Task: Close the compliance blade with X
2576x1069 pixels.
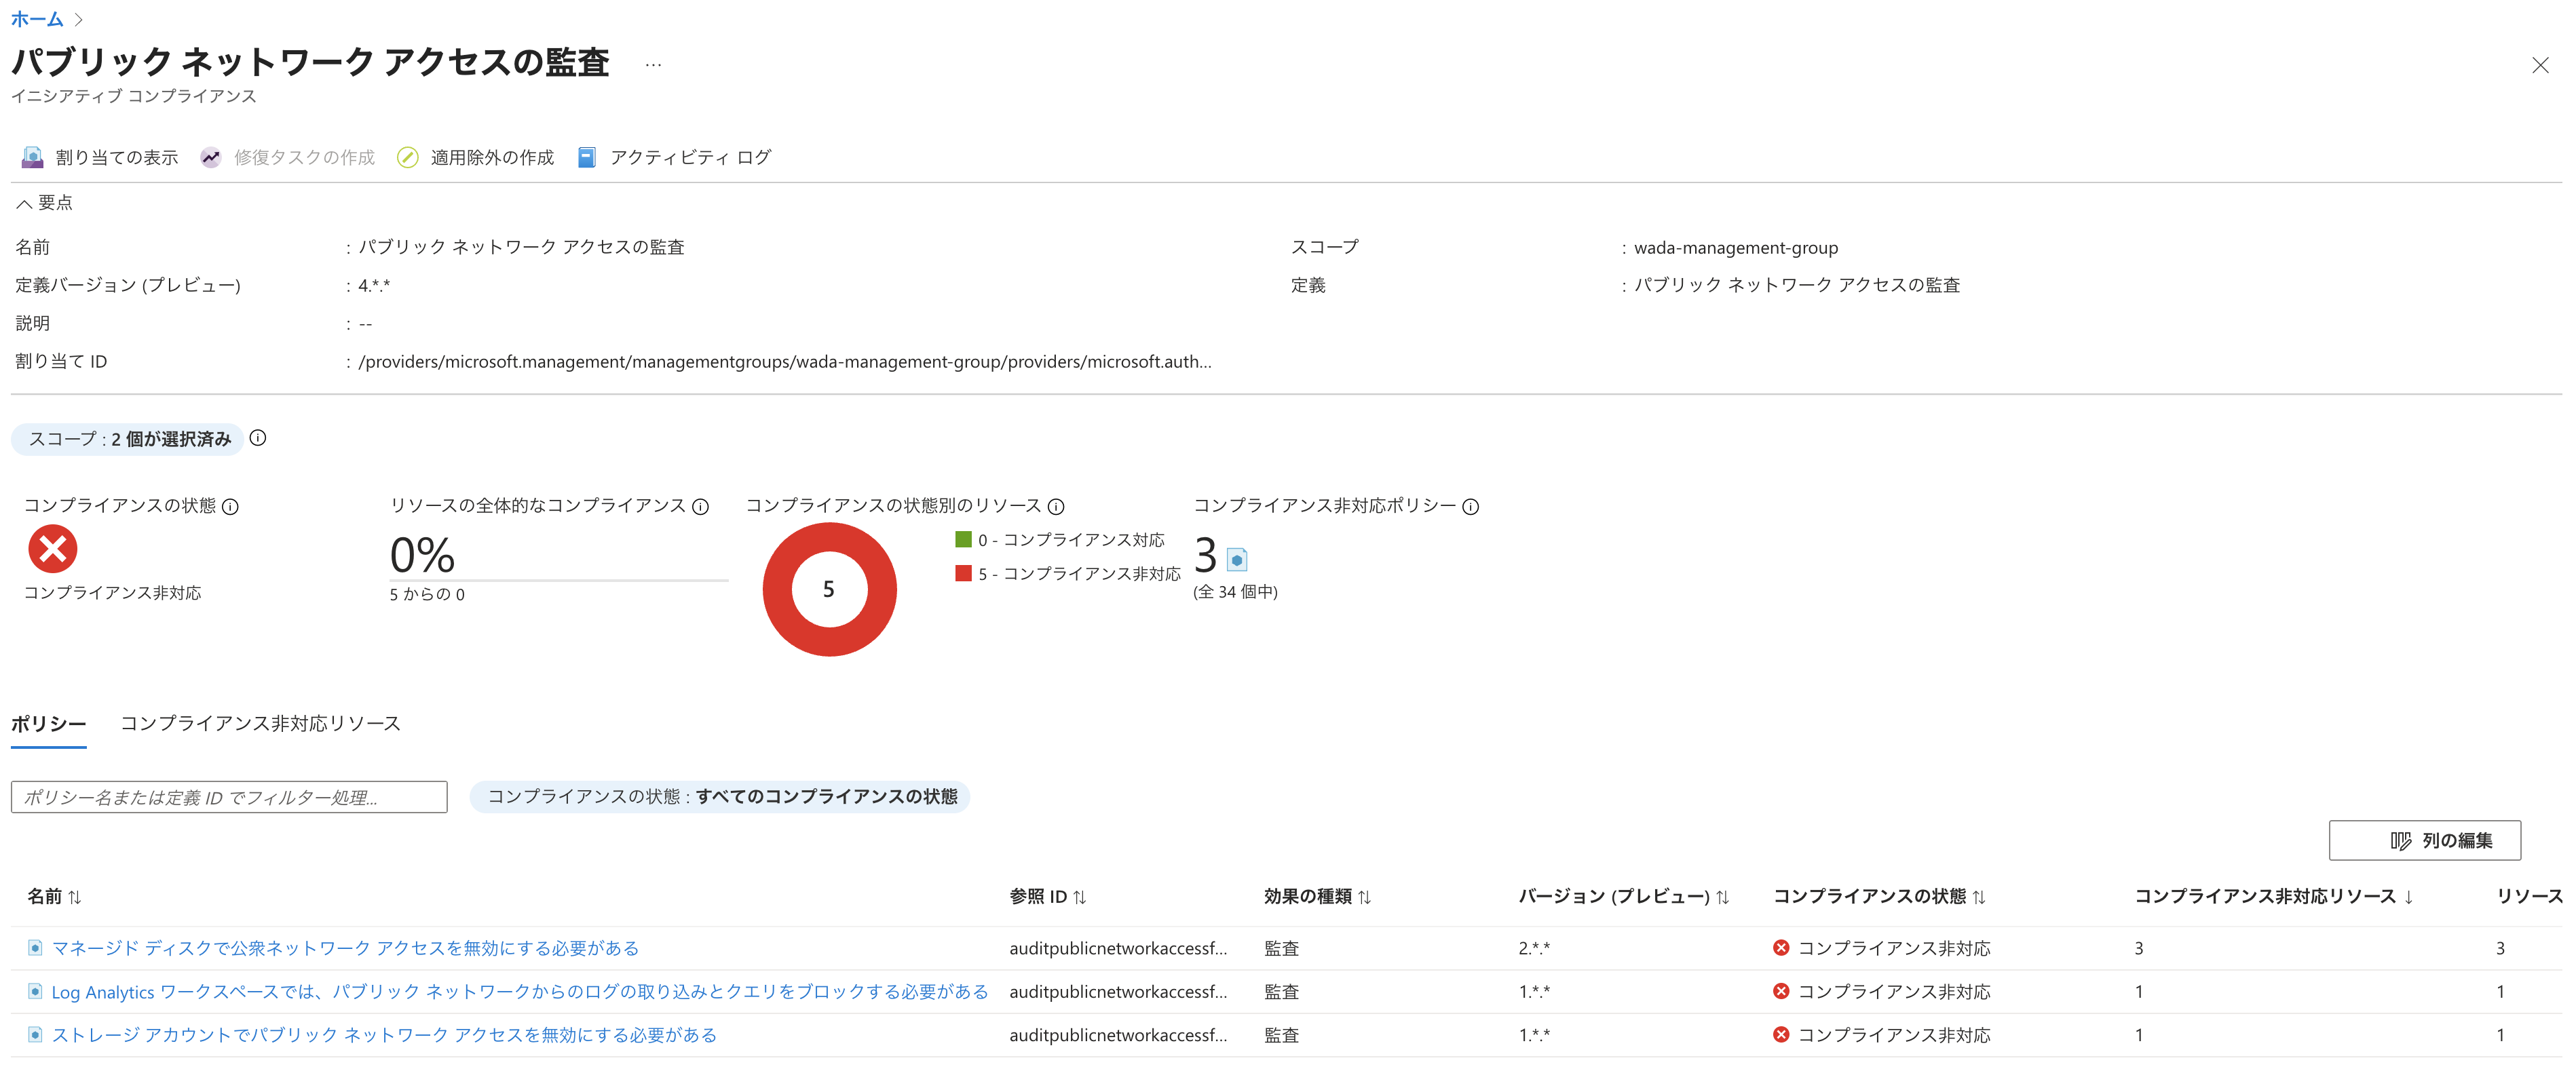Action: coord(2540,65)
